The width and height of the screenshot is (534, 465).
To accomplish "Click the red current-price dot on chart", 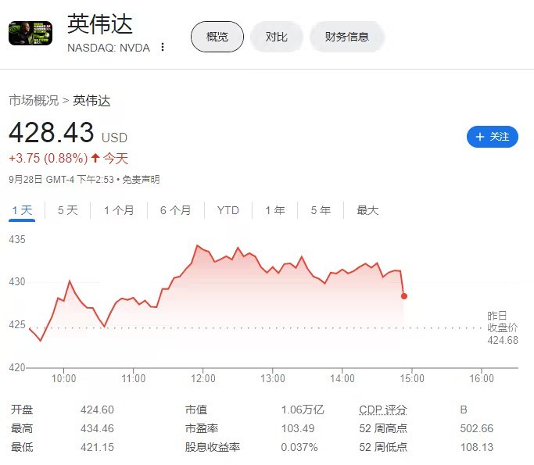I will (404, 296).
